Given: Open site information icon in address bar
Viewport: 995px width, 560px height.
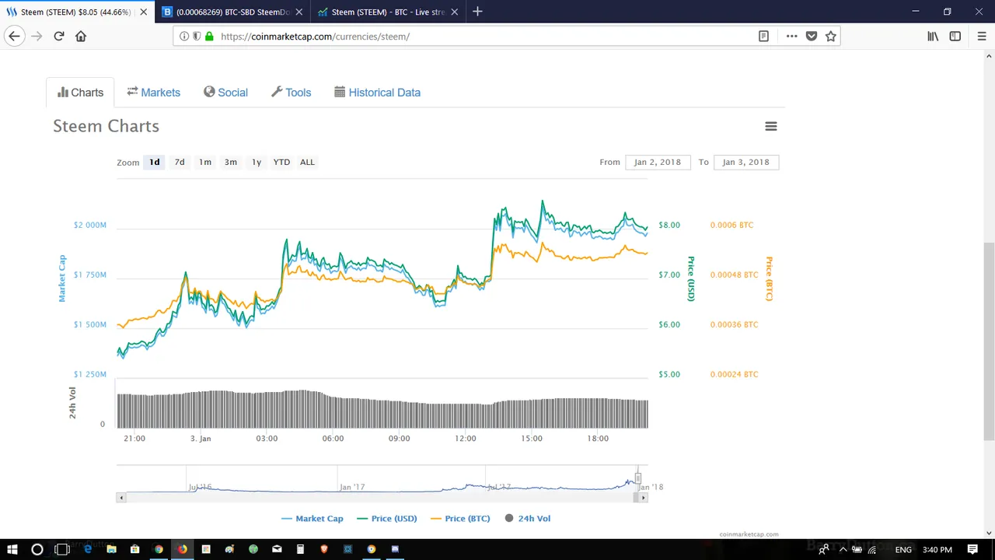Looking at the screenshot, I should pos(184,36).
